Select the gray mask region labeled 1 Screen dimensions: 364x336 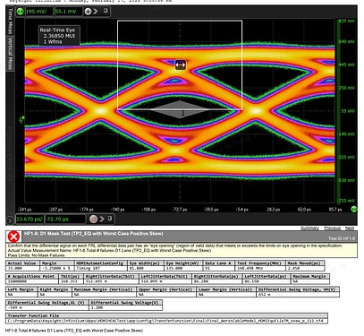(x=180, y=109)
